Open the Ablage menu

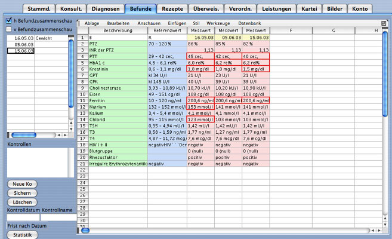pos(92,23)
